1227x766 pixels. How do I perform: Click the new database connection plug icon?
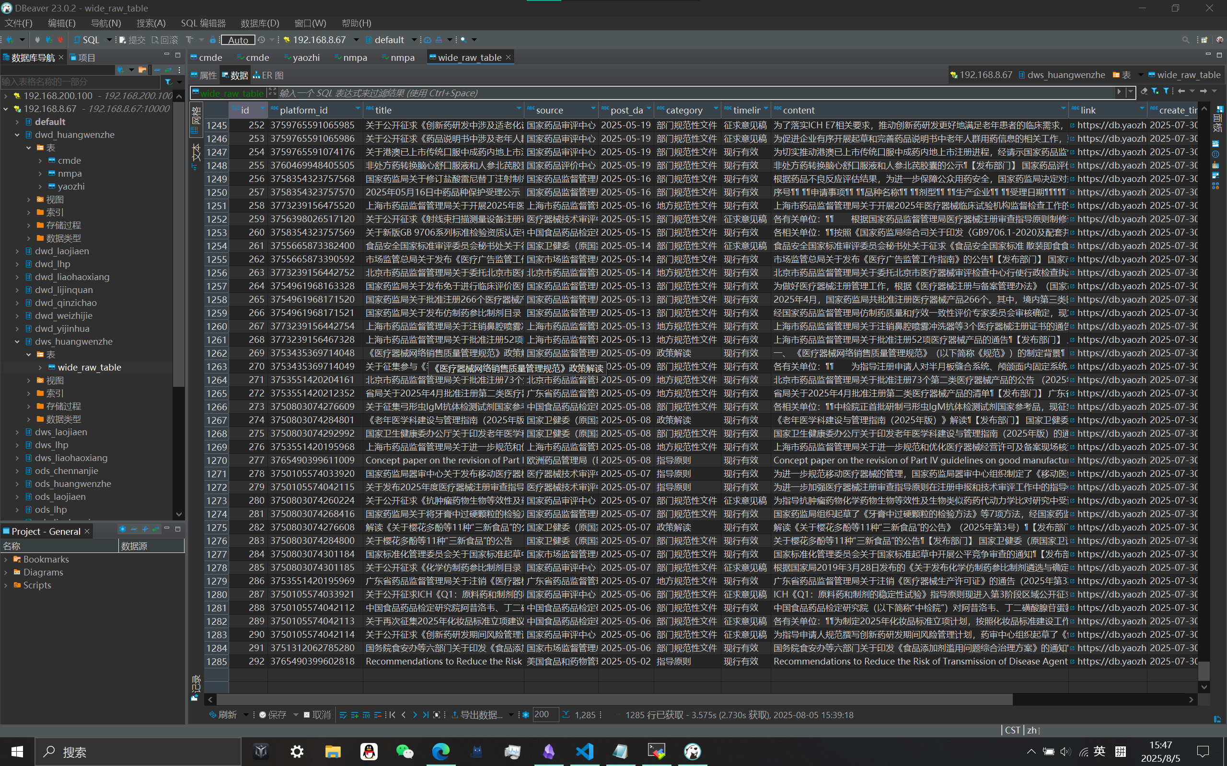click(x=10, y=40)
